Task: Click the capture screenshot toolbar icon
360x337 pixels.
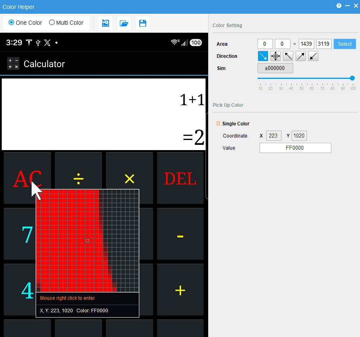Action: coord(105,23)
